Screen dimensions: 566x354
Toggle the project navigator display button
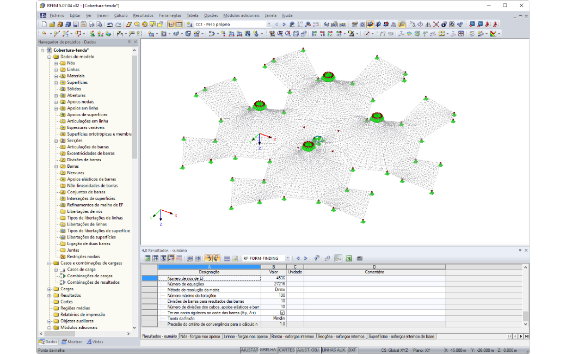(171, 24)
